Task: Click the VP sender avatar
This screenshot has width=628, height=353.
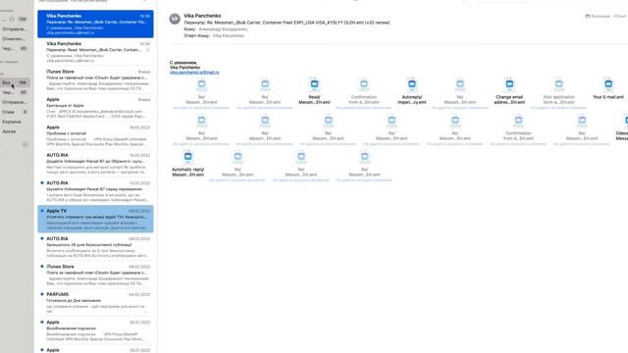Action: click(x=175, y=19)
